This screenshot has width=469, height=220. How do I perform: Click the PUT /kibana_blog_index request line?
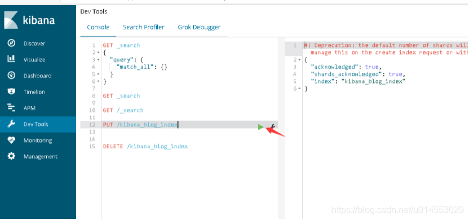140,125
